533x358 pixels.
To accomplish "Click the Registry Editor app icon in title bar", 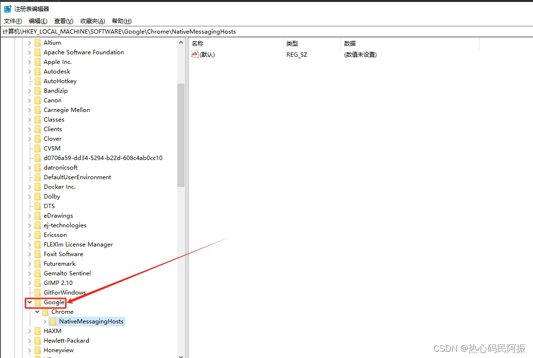I will coord(8,9).
